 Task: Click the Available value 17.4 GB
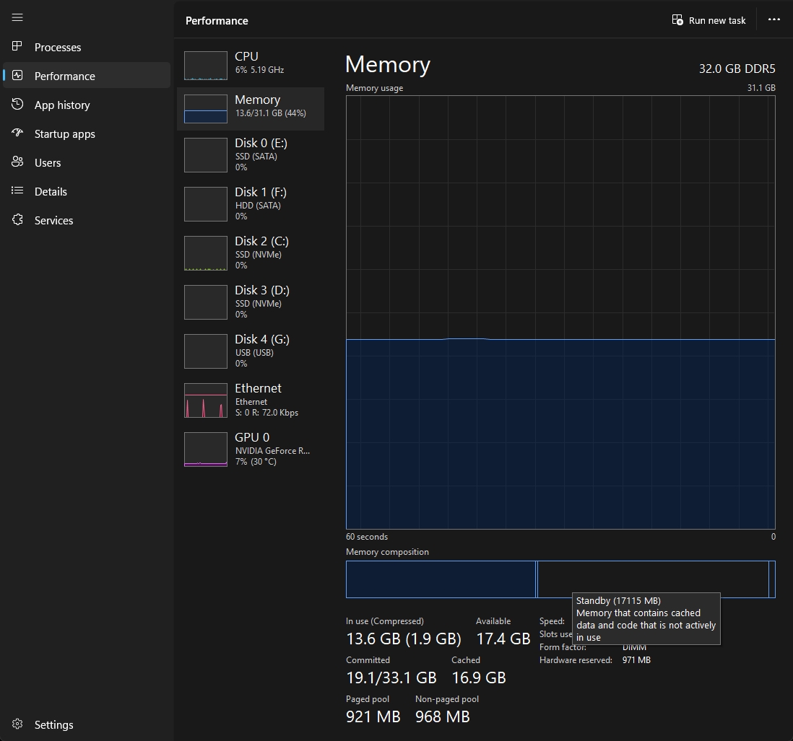(503, 639)
